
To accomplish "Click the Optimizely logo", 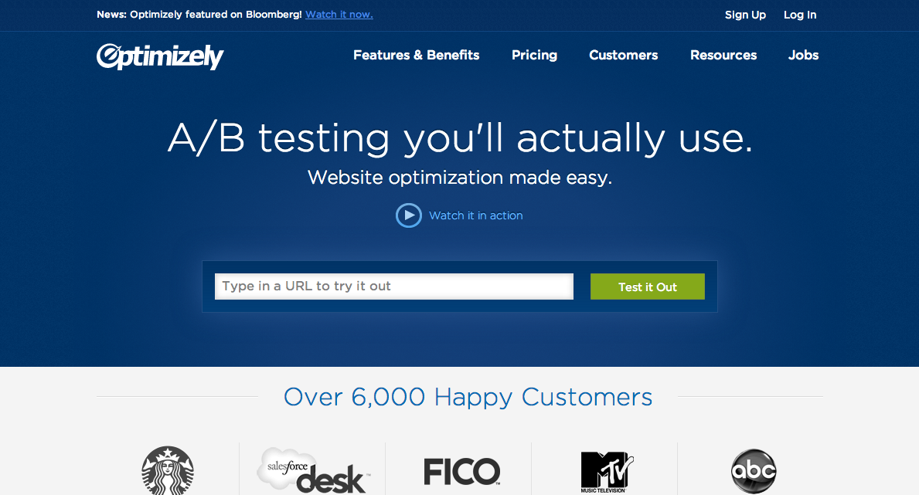I will (160, 57).
